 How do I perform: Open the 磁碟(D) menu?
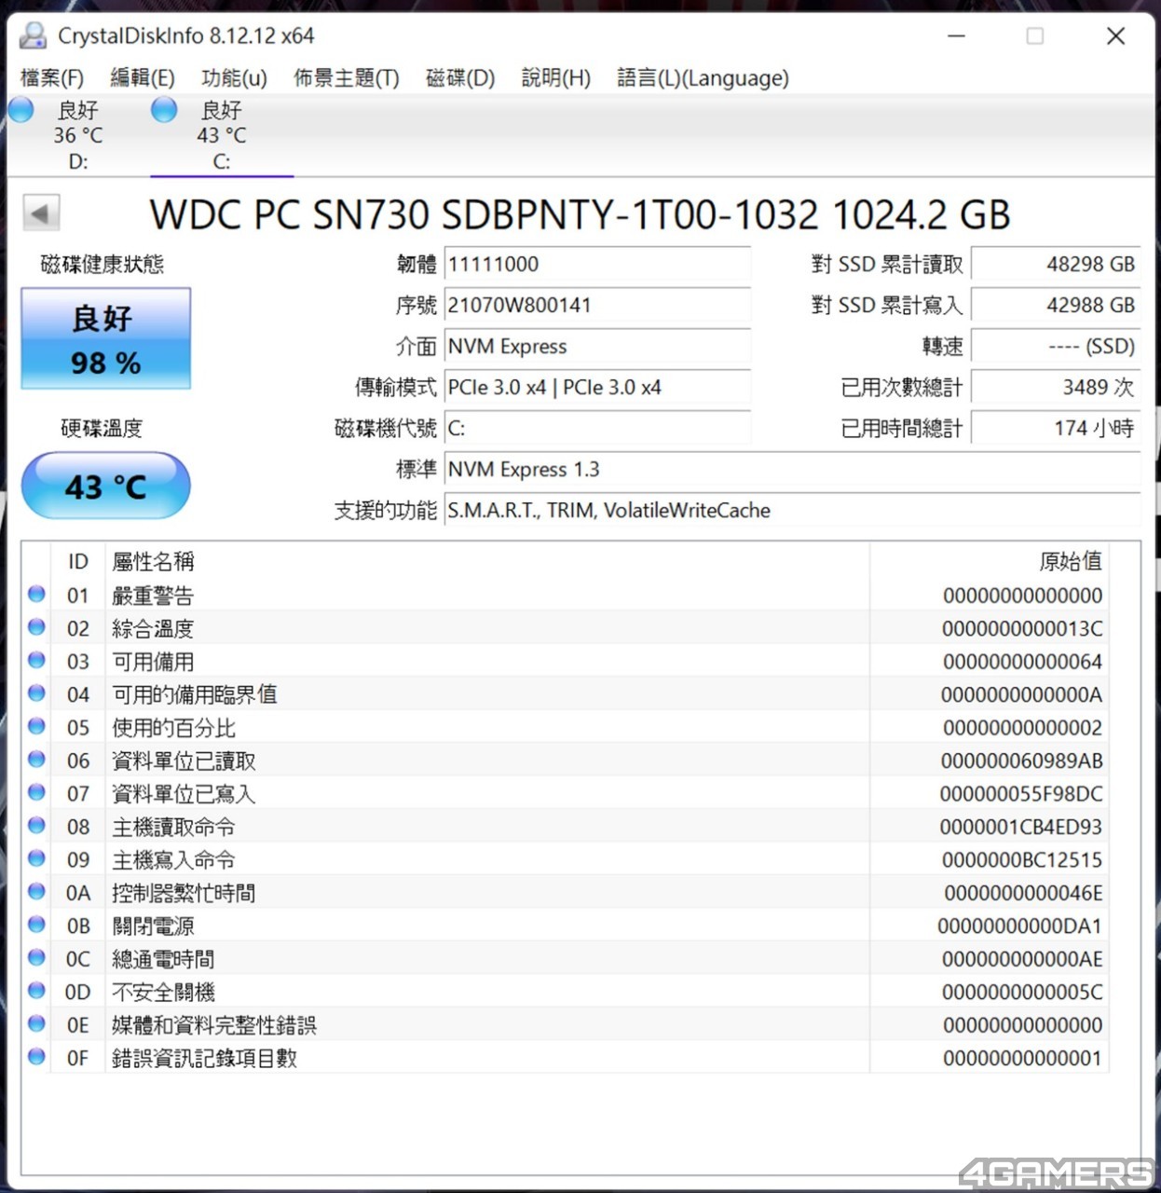click(460, 78)
